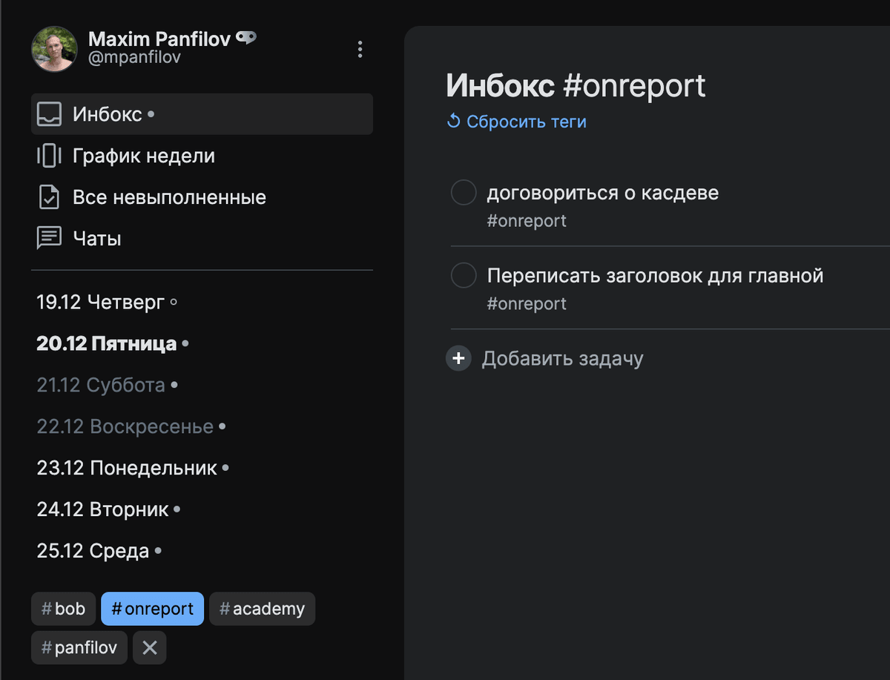Click the X to clear tag selection
The image size is (890, 680).
tap(149, 647)
